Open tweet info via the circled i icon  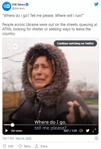coord(96,138)
